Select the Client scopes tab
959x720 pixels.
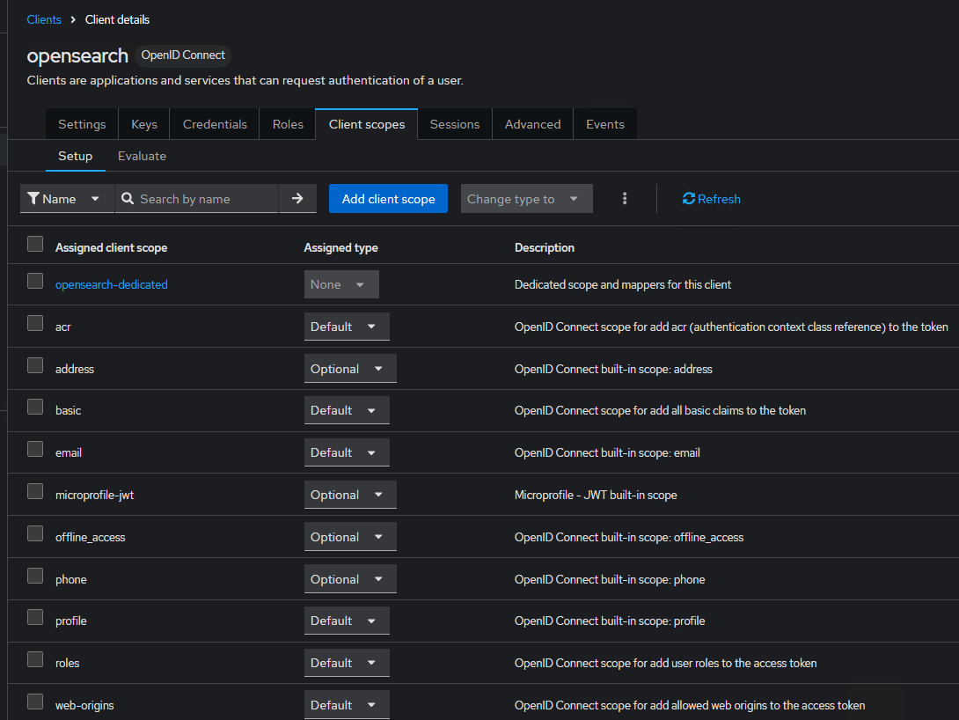point(366,124)
